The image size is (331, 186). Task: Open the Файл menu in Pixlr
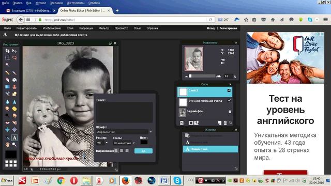point(7,28)
